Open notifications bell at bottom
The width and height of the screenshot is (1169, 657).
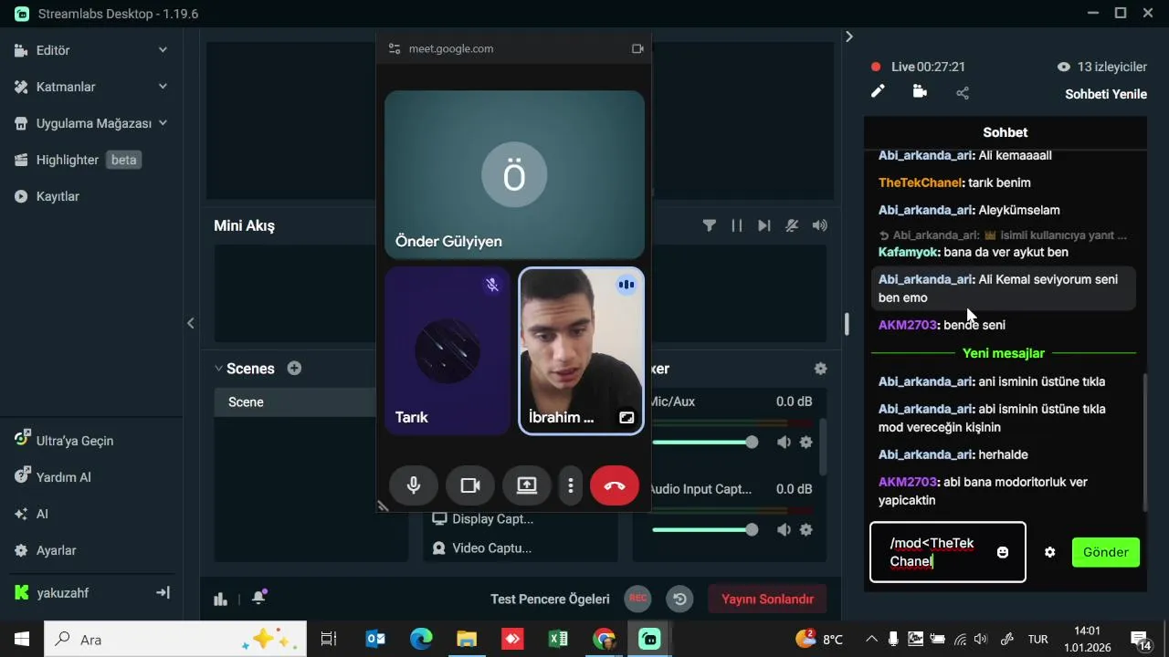click(x=259, y=598)
